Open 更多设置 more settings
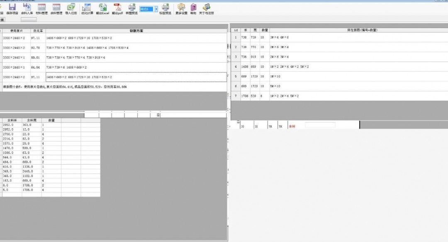448x242 pixels. pyautogui.click(x=181, y=8)
